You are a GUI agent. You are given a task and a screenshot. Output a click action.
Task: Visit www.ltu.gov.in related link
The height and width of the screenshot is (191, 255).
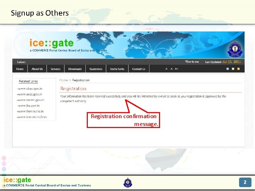(28, 105)
